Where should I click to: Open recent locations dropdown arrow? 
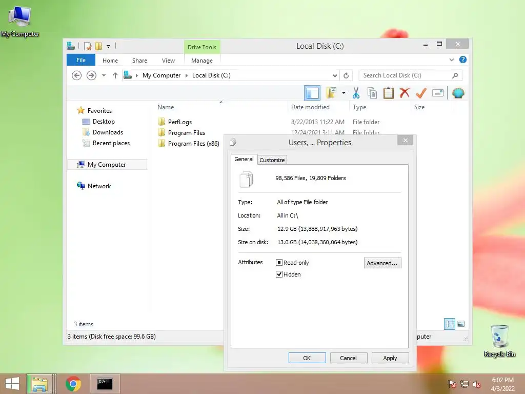(x=104, y=75)
